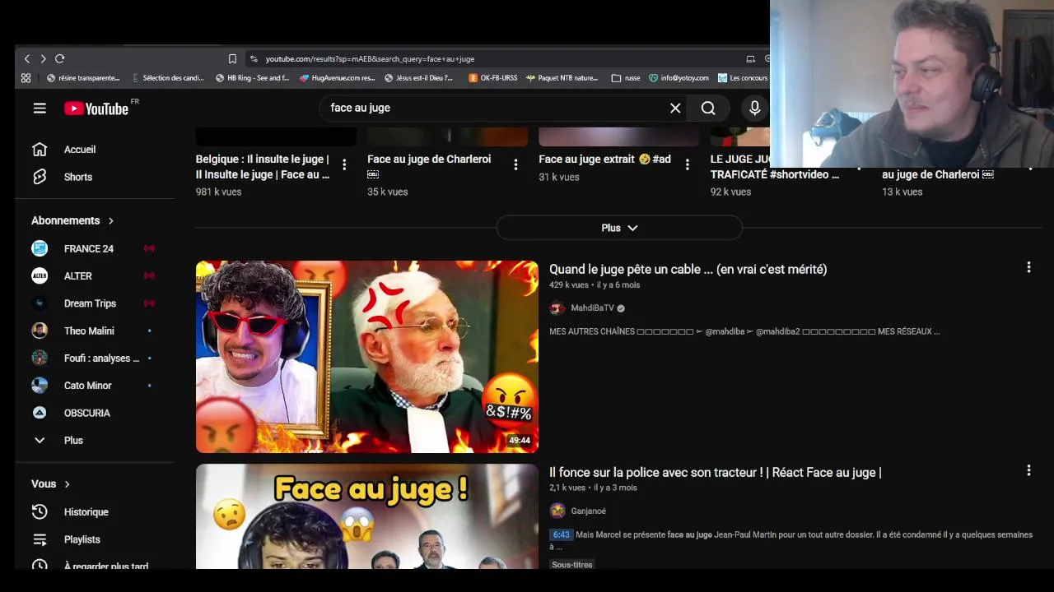Open the Jésus est-il Dieu bookmark

pos(419,78)
